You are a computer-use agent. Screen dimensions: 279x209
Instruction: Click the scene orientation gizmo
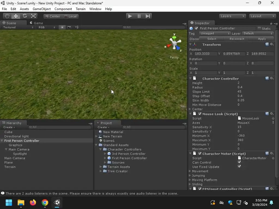[x=174, y=43]
